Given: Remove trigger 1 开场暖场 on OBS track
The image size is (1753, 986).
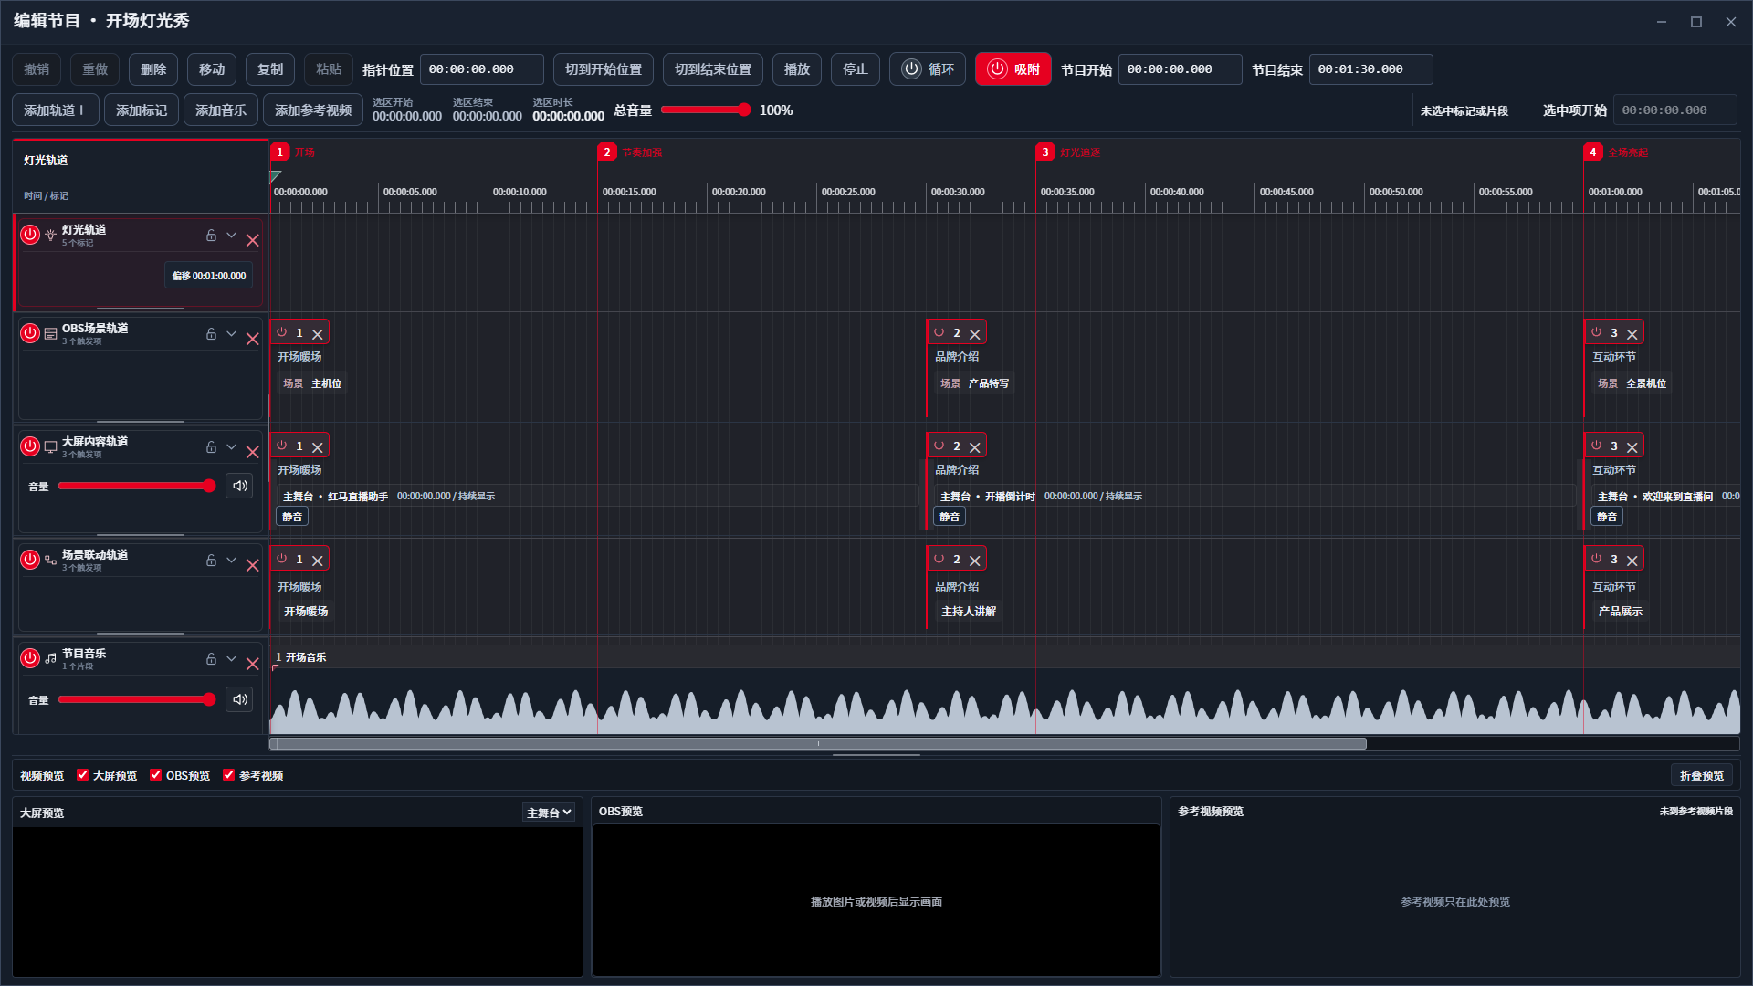Looking at the screenshot, I should coord(318,335).
